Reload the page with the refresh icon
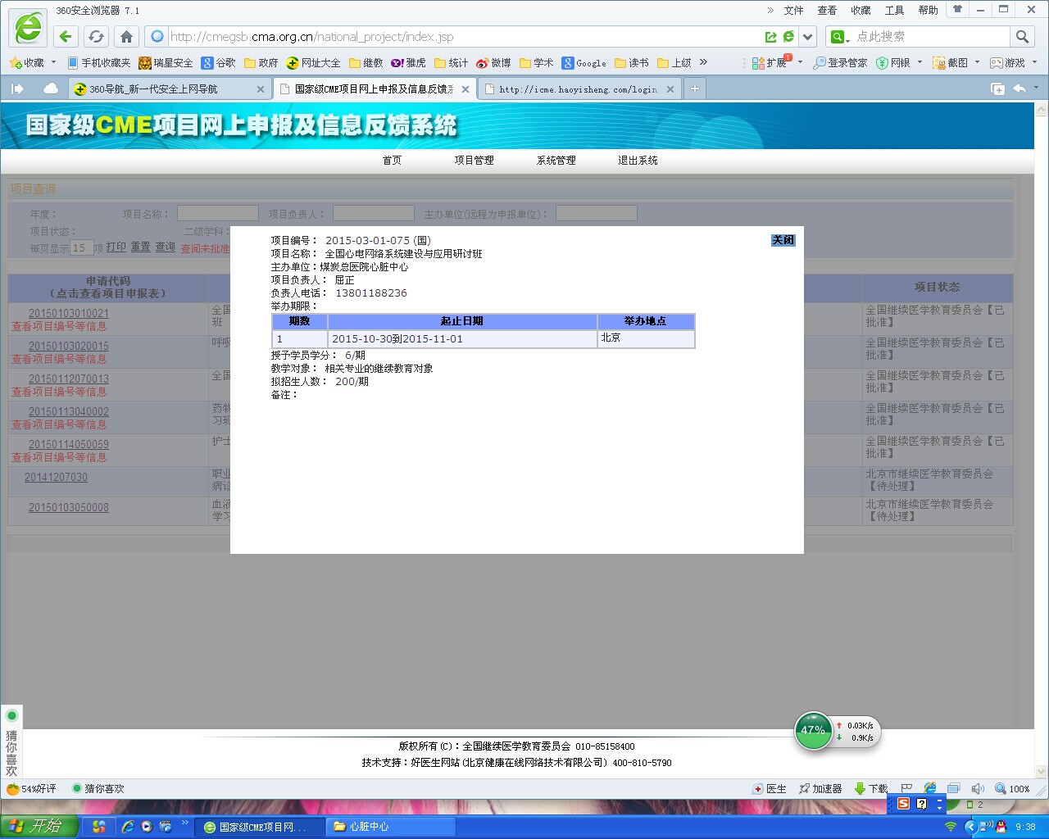This screenshot has height=839, width=1049. tap(96, 37)
